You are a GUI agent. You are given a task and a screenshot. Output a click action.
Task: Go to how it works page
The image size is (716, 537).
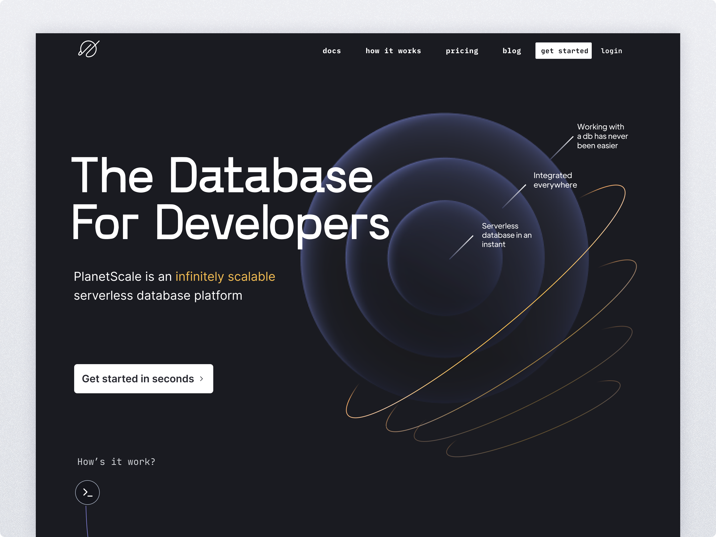click(x=393, y=51)
